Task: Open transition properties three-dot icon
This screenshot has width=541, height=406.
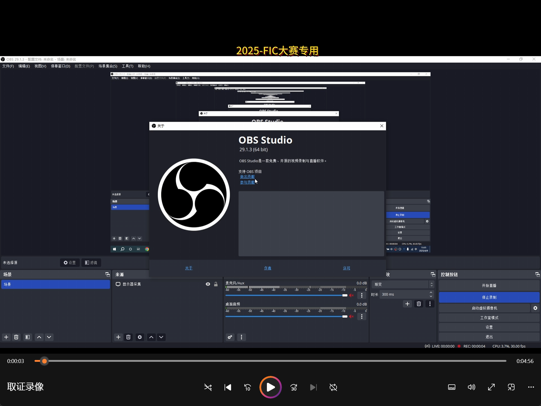Action: [430, 304]
